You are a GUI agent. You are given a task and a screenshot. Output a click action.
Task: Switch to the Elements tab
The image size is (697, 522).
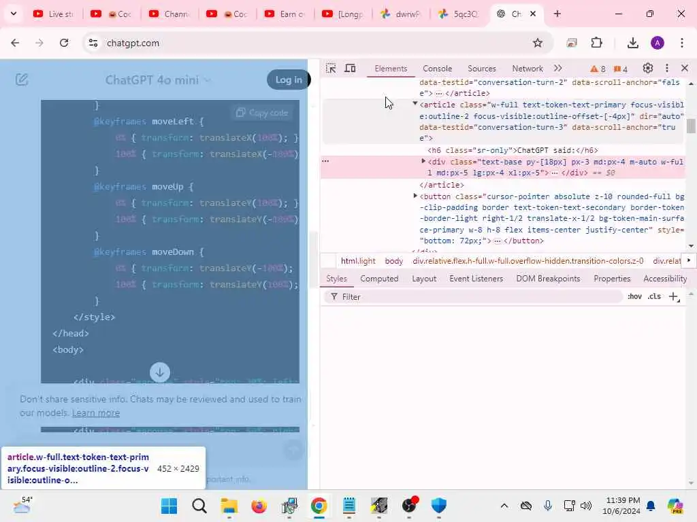pos(391,69)
